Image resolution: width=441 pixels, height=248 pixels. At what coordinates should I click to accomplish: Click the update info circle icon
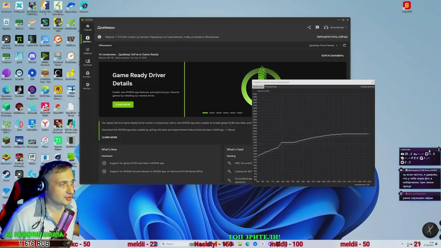point(100,37)
